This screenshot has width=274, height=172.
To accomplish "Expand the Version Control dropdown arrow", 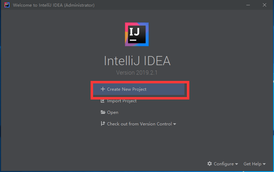I will (x=175, y=124).
